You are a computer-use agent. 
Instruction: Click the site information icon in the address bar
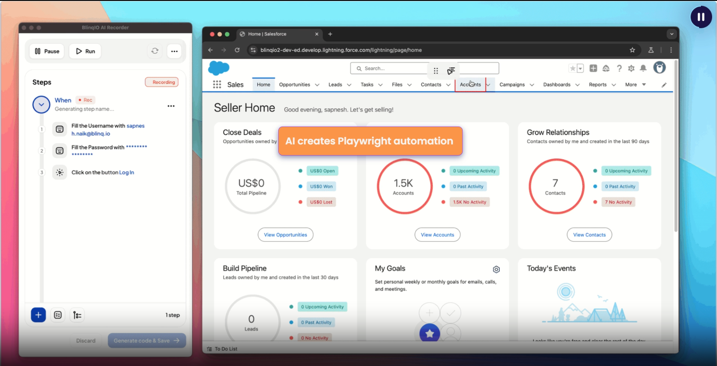point(253,50)
